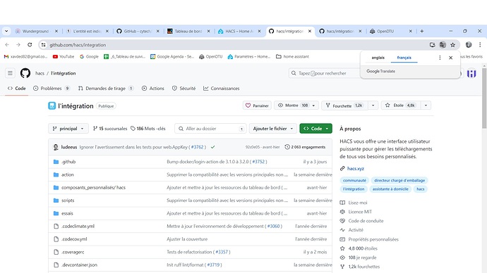Viewport: 487px width, 273px height.
Task: Open the green Code dropdown button
Action: pos(316,129)
